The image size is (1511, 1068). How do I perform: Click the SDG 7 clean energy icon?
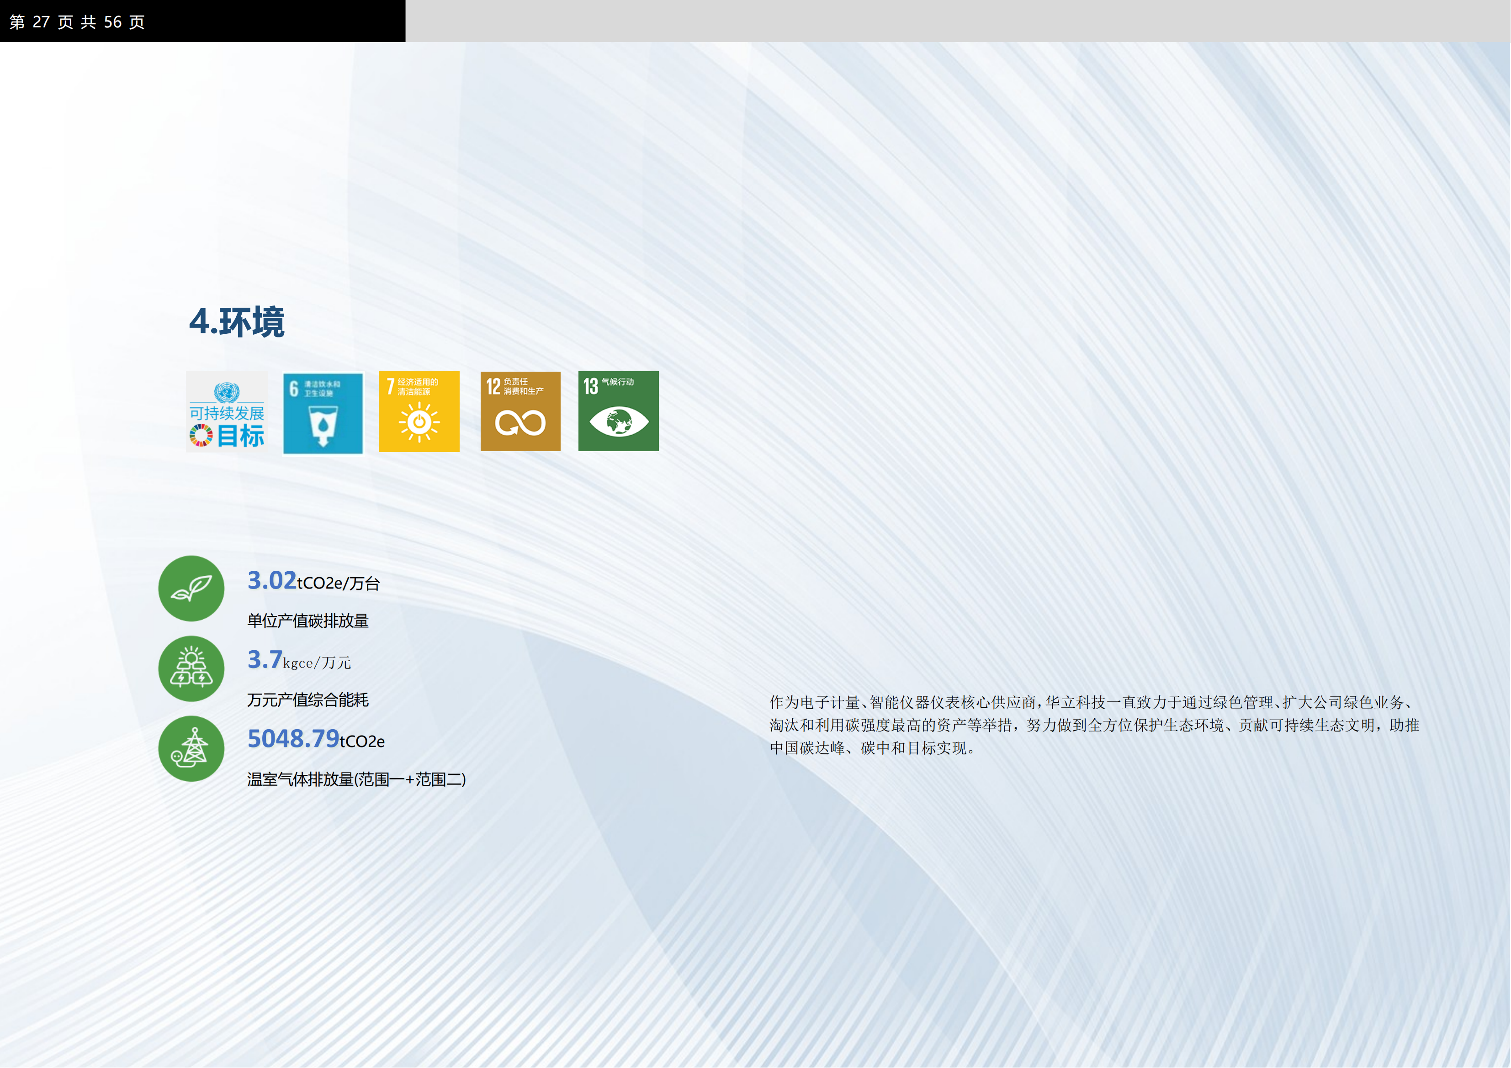click(x=419, y=412)
